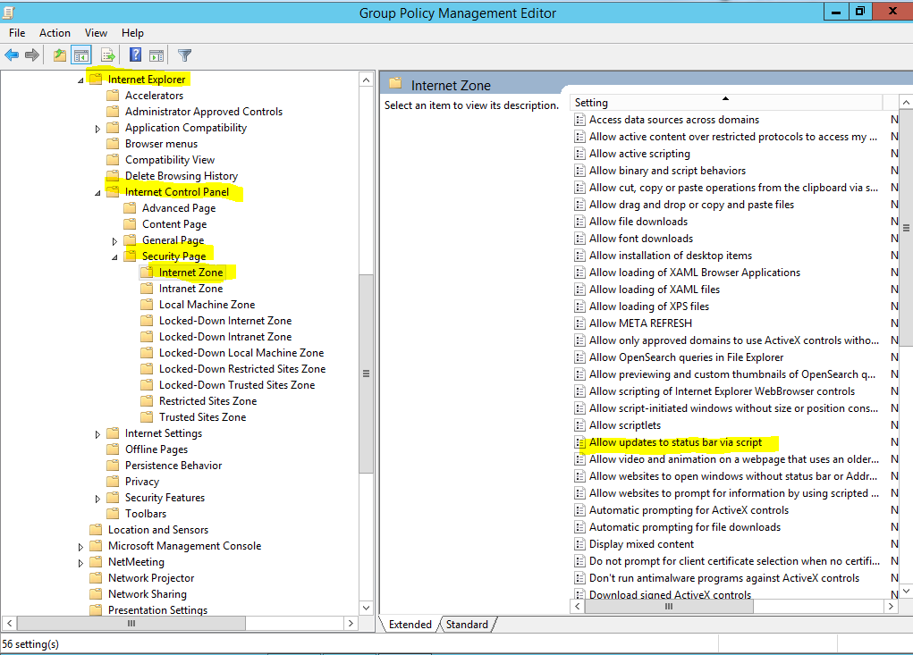This screenshot has height=655, width=913.
Task: Open the View menu
Action: [x=96, y=32]
